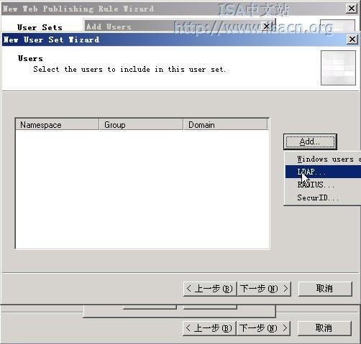The image size is (361, 344).
Task: Choose Windows users entry in popup menu
Action: (x=323, y=159)
